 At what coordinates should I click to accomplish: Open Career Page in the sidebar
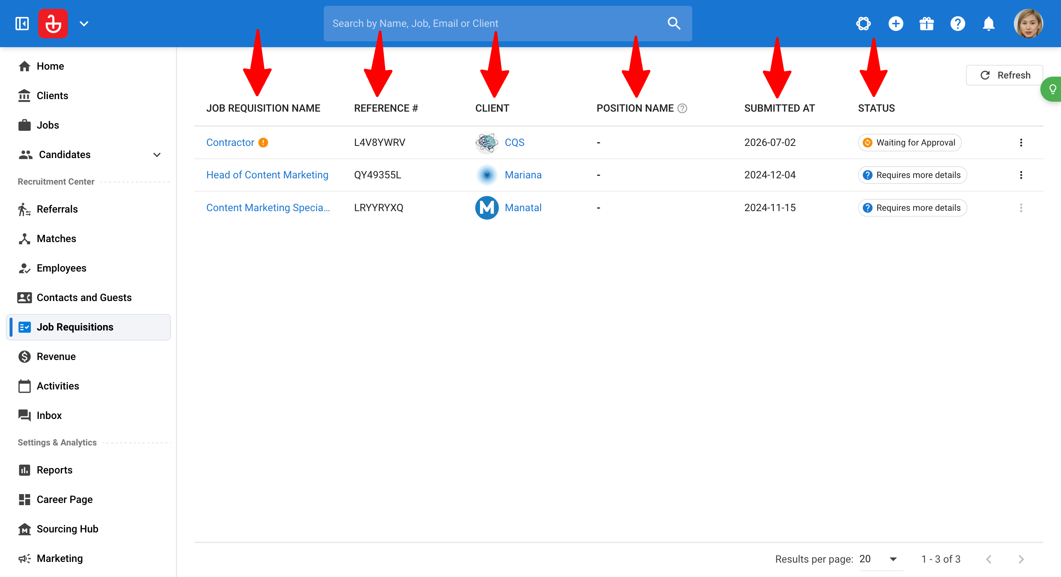click(x=88, y=500)
